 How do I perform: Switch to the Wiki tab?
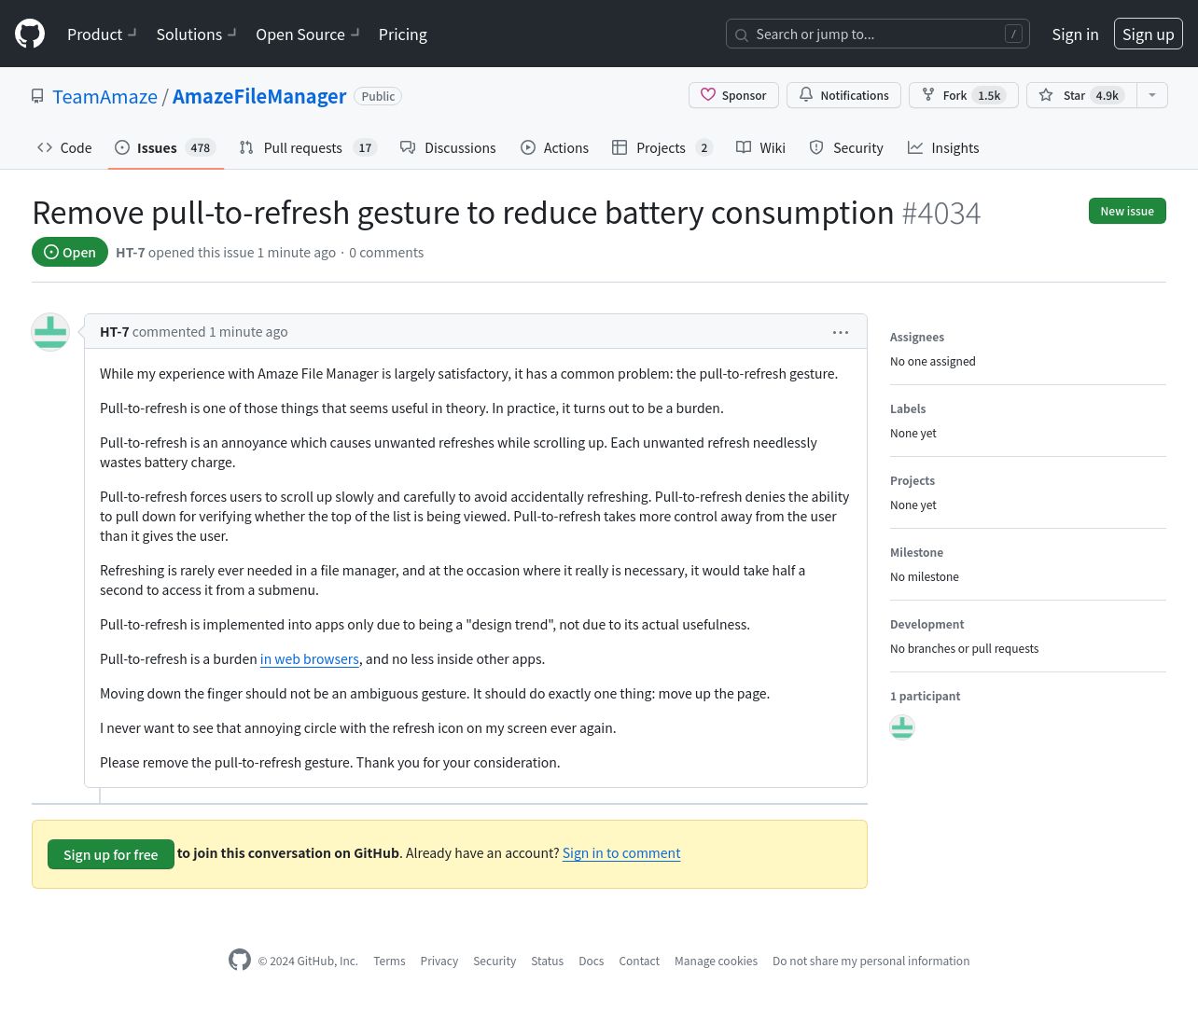760,147
